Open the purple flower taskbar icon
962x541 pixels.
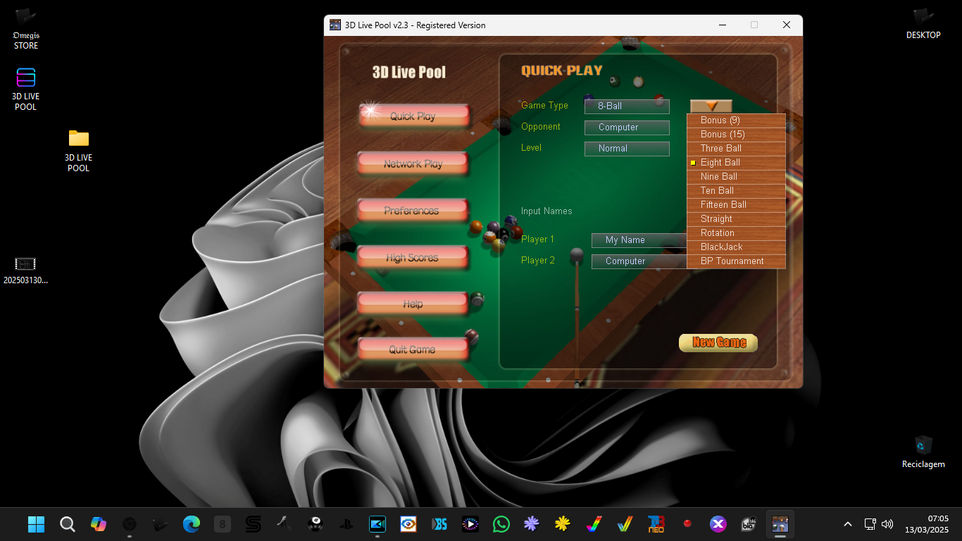point(532,524)
